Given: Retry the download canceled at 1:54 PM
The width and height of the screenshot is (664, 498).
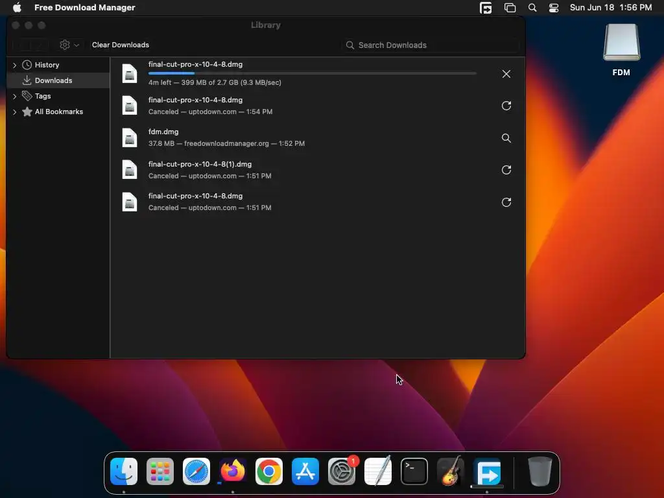Looking at the screenshot, I should (506, 106).
